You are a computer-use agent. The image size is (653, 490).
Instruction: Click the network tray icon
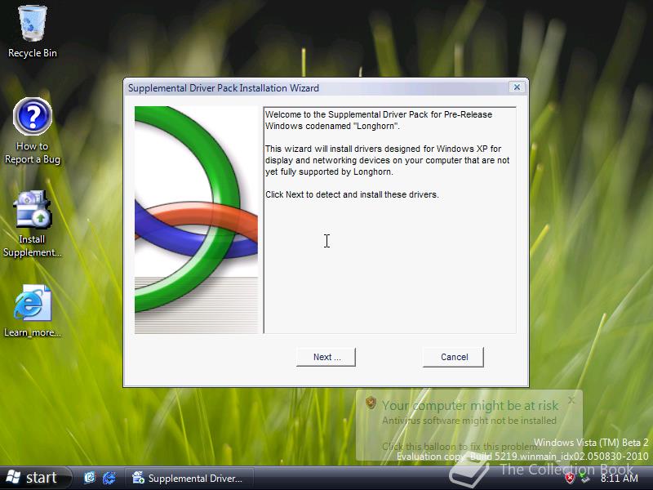[585, 478]
